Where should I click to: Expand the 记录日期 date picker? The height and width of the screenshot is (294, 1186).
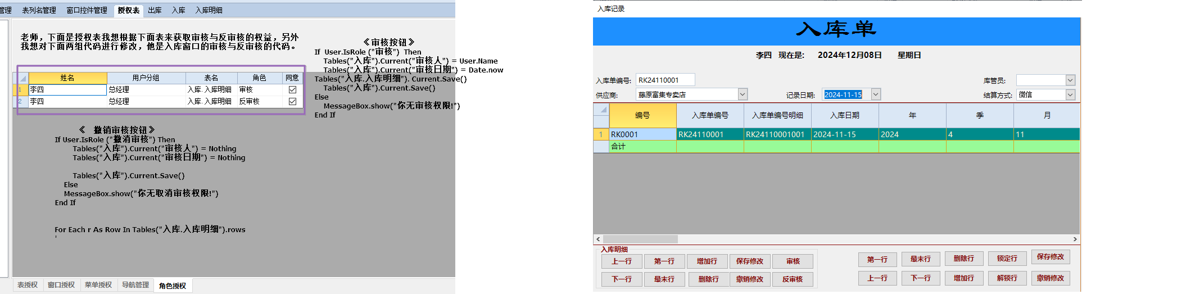875,94
